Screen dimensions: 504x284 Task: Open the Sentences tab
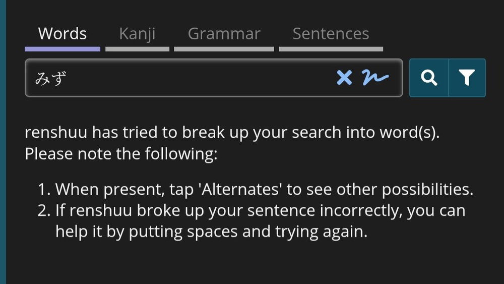331,33
